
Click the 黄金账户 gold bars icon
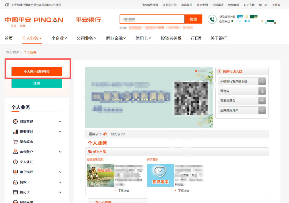pyautogui.click(x=15, y=152)
